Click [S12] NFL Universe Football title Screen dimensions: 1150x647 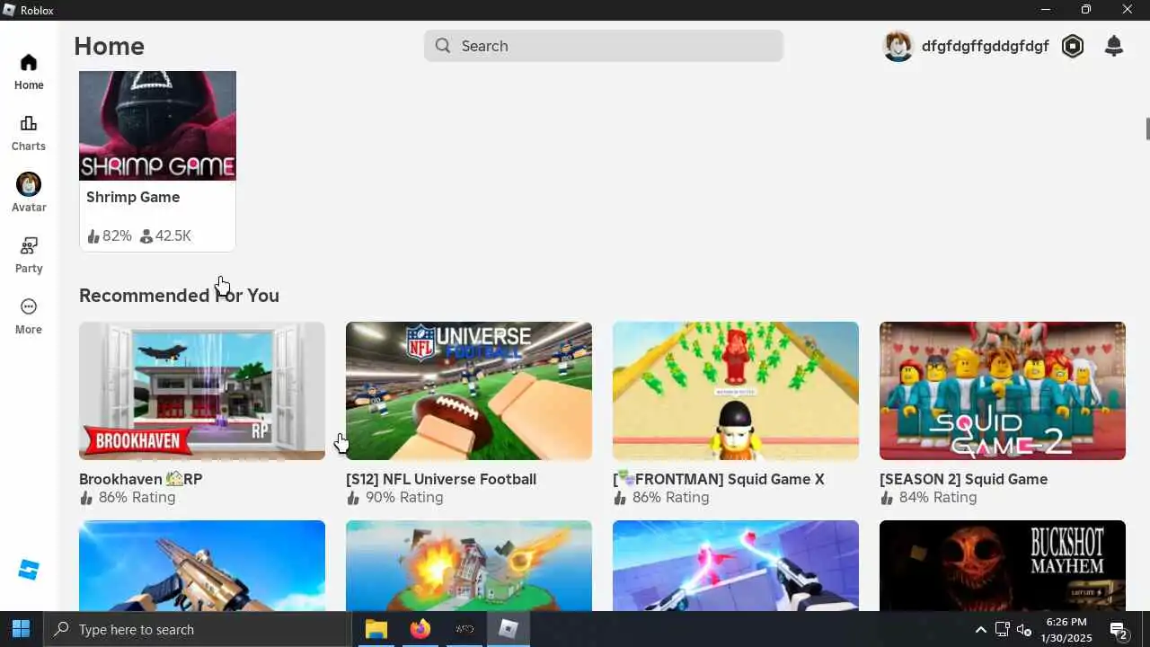(x=441, y=479)
